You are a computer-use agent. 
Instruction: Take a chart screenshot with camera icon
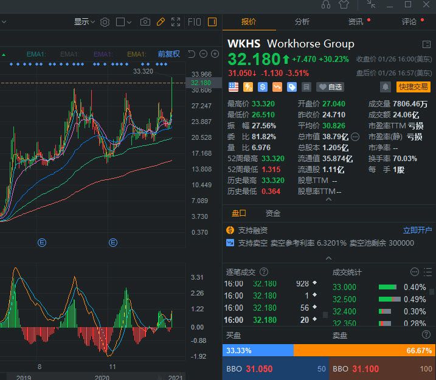click(145, 22)
